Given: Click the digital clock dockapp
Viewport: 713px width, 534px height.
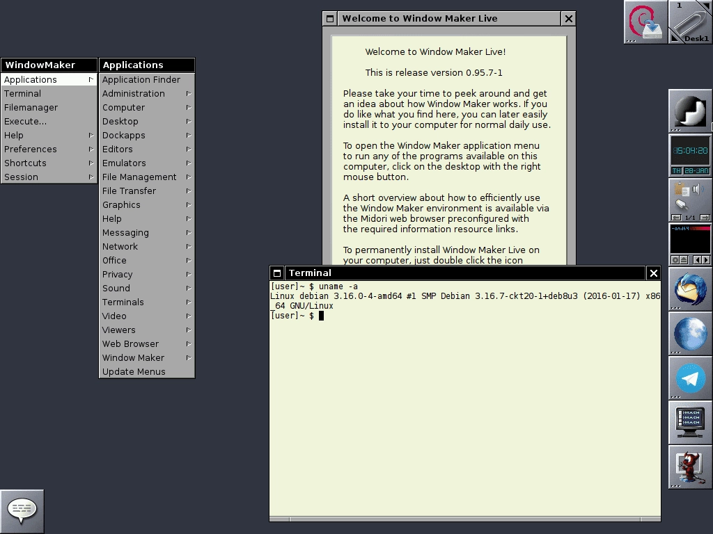Looking at the screenshot, I should pyautogui.click(x=690, y=155).
